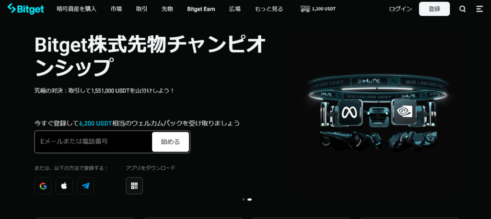Sign up with Google icon
Viewport: 491px width, 219px height.
pos(43,186)
